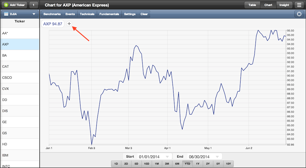Image resolution: width=306 pixels, height=168 pixels.
Task: Click the plus icon beside AXP 94.87
Action: tap(69, 24)
